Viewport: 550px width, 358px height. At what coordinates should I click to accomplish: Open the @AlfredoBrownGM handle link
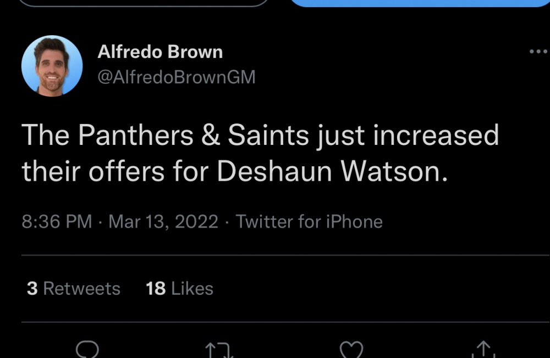176,77
